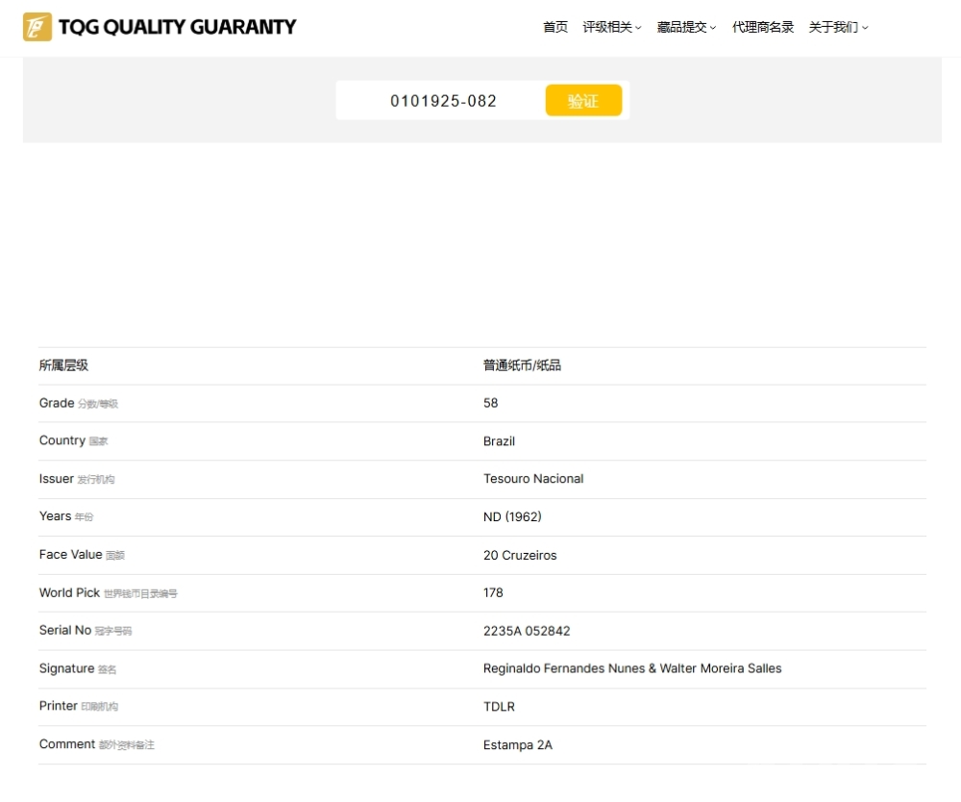Expand the 关于我们 dropdown menu

(838, 27)
